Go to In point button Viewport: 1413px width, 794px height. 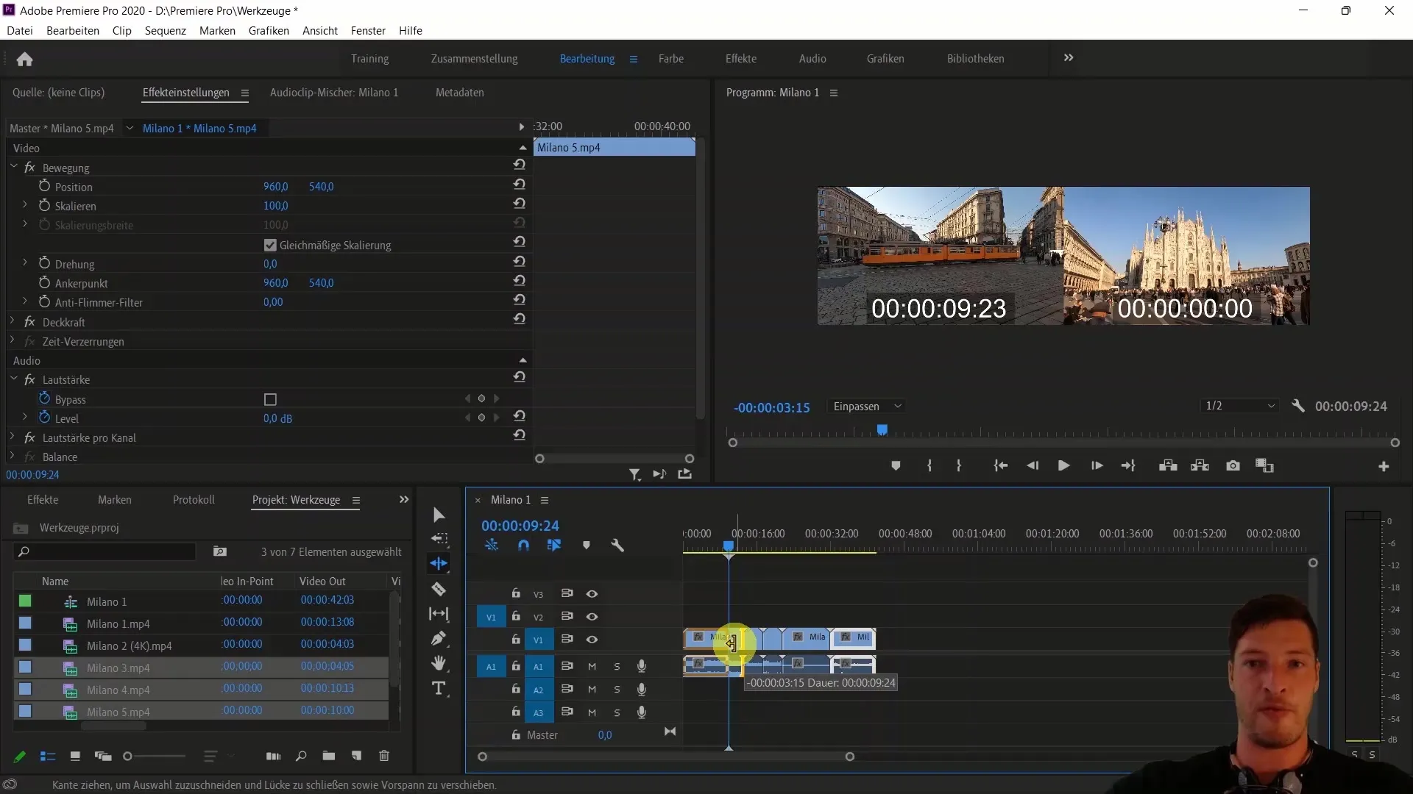[1000, 465]
